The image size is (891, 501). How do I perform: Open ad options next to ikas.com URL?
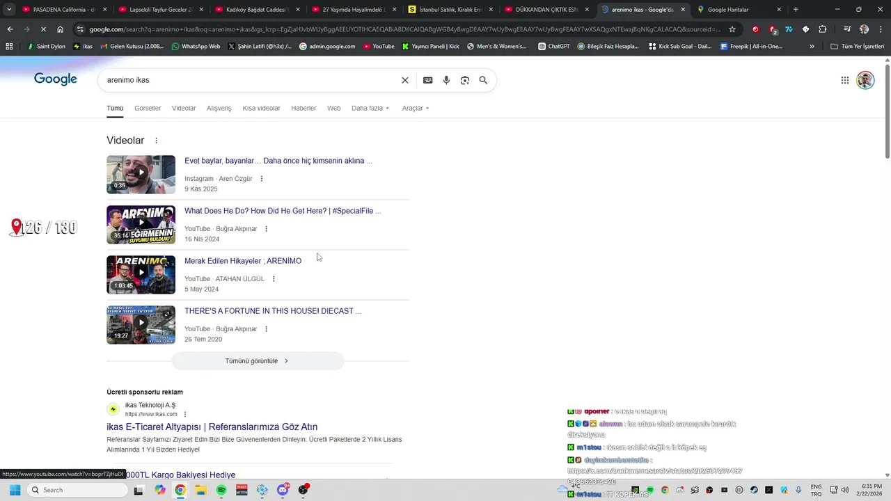click(x=185, y=414)
